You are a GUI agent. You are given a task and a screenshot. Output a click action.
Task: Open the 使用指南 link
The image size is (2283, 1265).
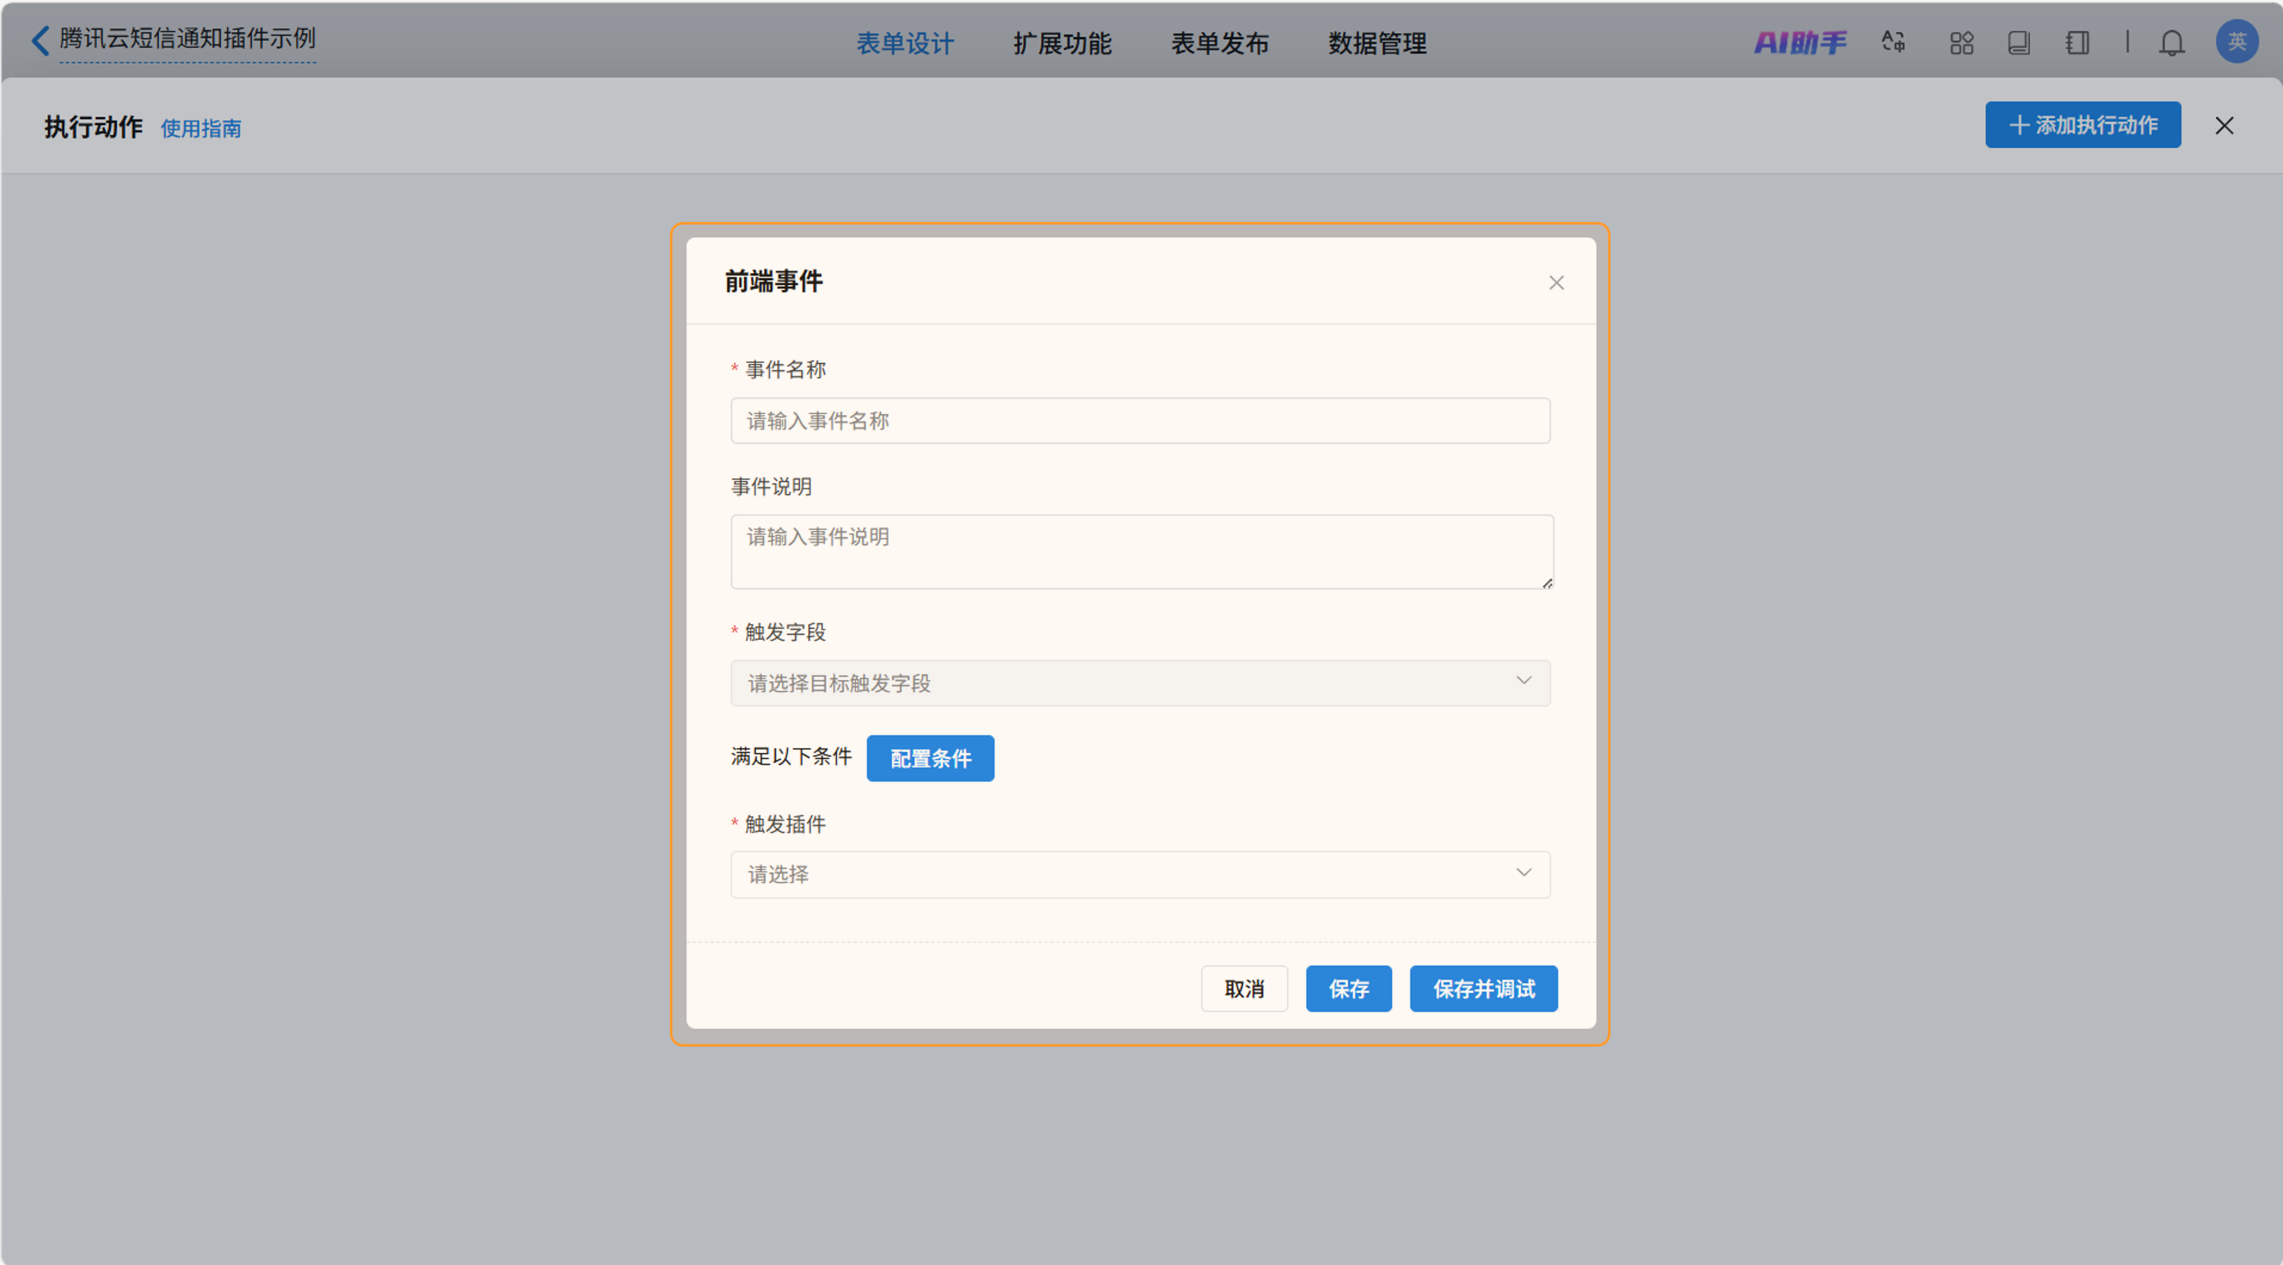pyautogui.click(x=201, y=129)
